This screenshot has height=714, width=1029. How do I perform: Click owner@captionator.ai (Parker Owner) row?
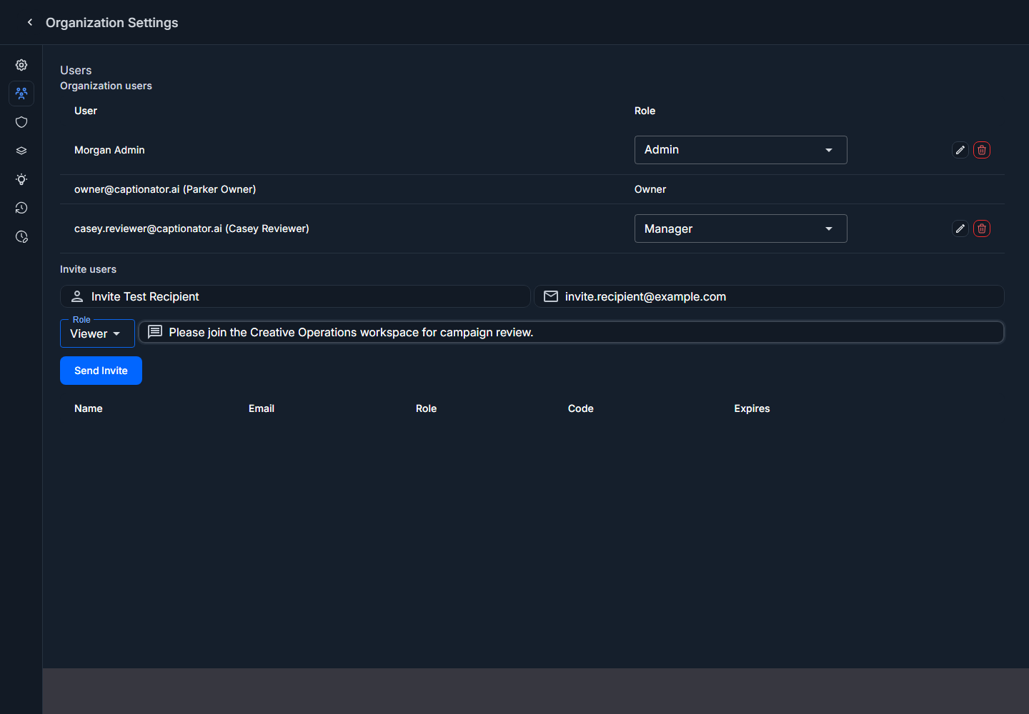[x=532, y=189]
